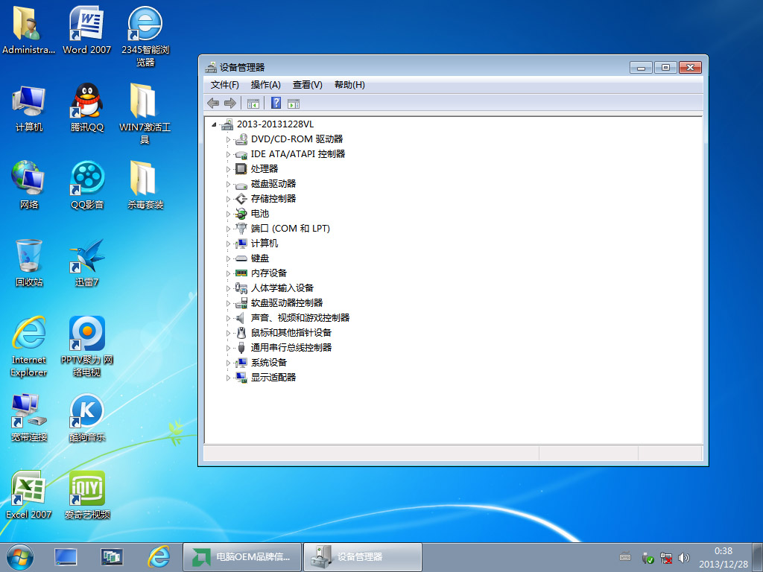Expand the DVD/CD-ROM 驱动器 node

pyautogui.click(x=228, y=139)
